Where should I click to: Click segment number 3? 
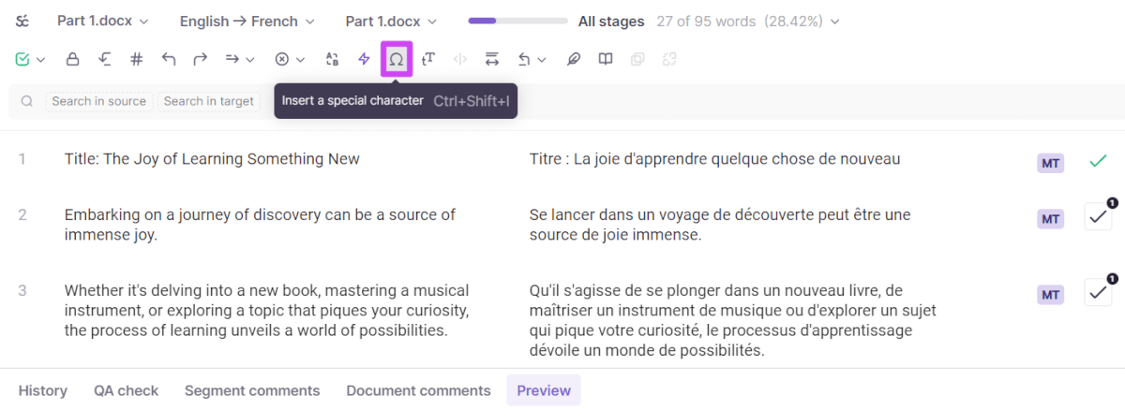coord(22,290)
